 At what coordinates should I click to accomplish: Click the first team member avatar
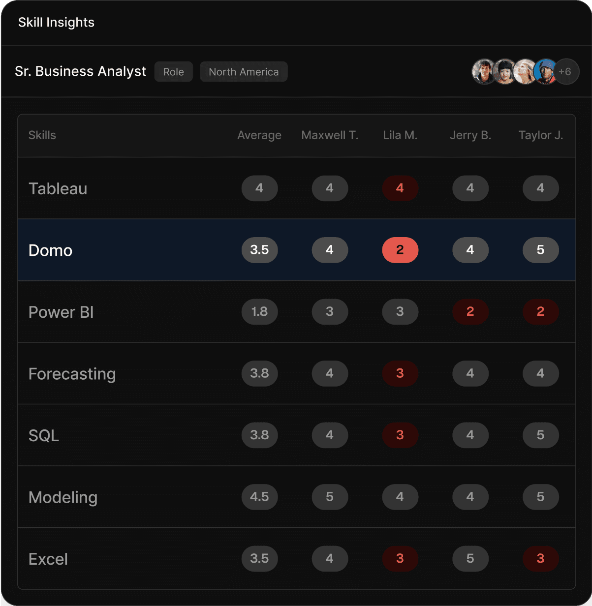tap(483, 72)
